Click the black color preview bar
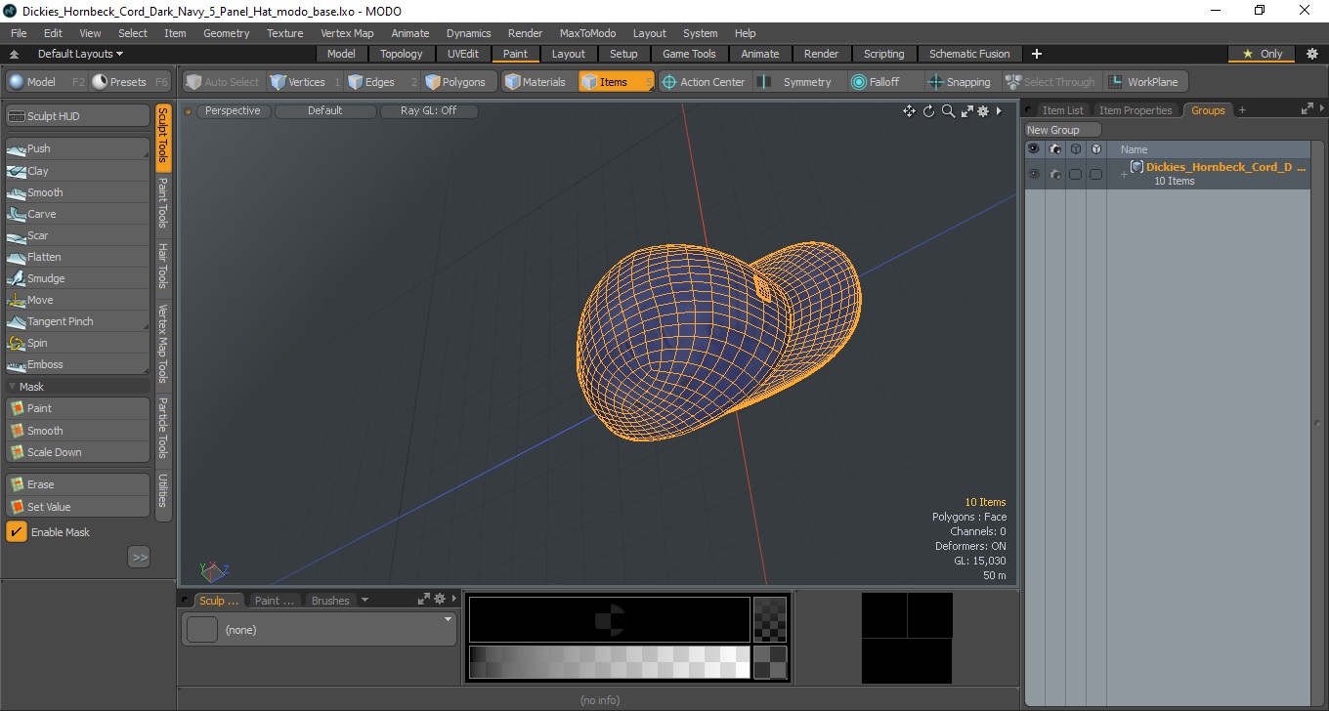 (609, 619)
